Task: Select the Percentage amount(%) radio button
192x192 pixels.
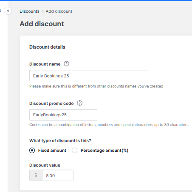Action: [x=74, y=151]
